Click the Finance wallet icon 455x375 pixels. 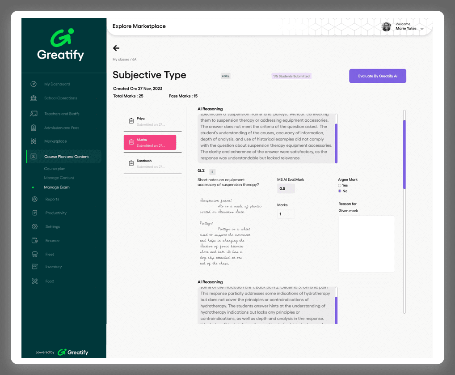(x=34, y=241)
